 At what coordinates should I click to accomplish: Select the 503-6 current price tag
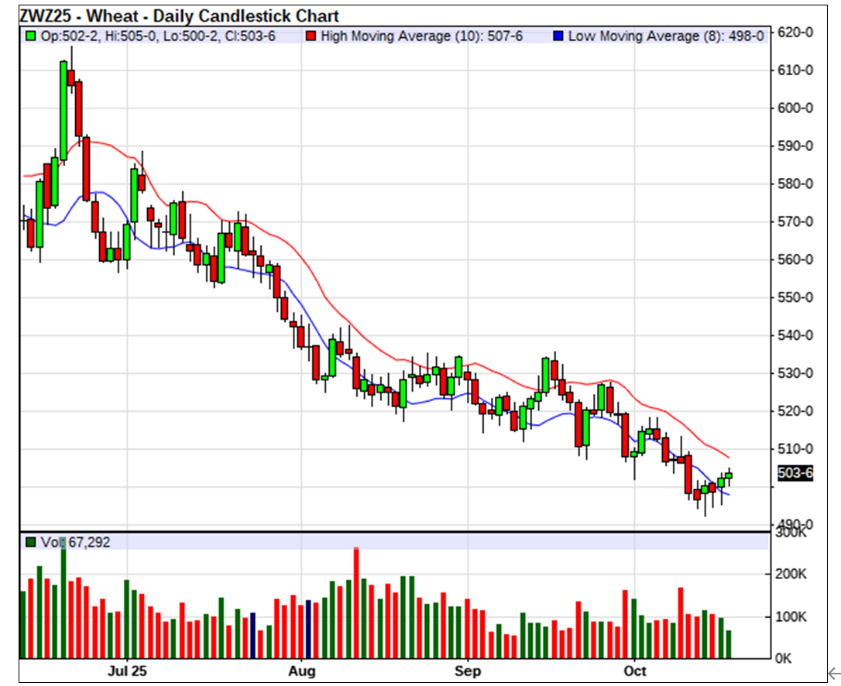coord(795,474)
